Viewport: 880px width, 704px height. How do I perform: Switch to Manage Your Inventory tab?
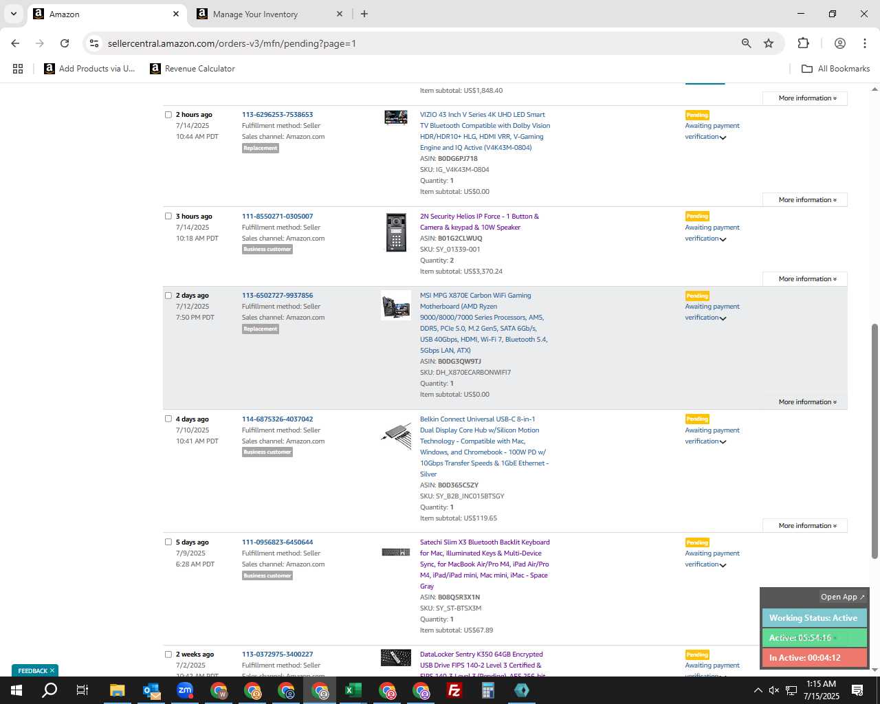point(268,14)
